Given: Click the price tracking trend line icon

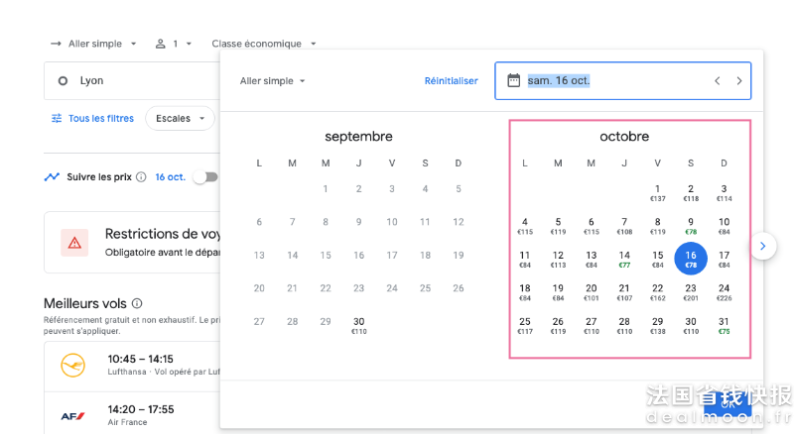Looking at the screenshot, I should click(x=52, y=177).
